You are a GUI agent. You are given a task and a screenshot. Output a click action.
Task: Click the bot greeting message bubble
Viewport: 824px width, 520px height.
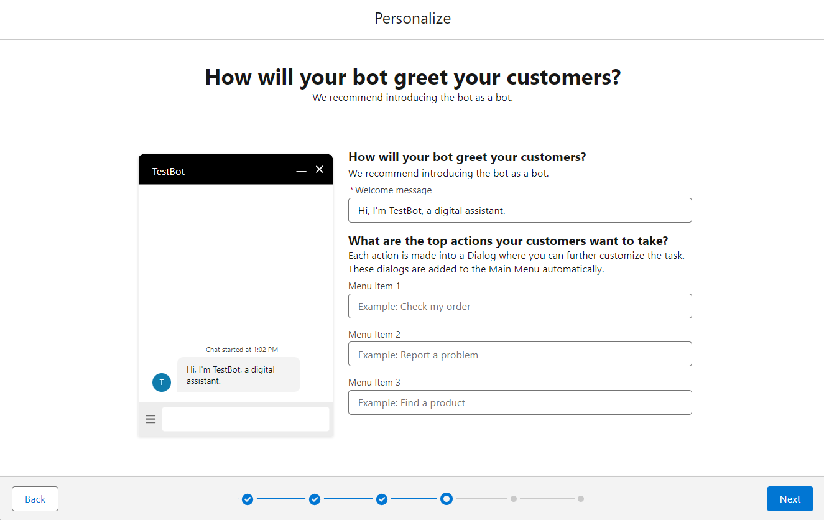tap(239, 374)
